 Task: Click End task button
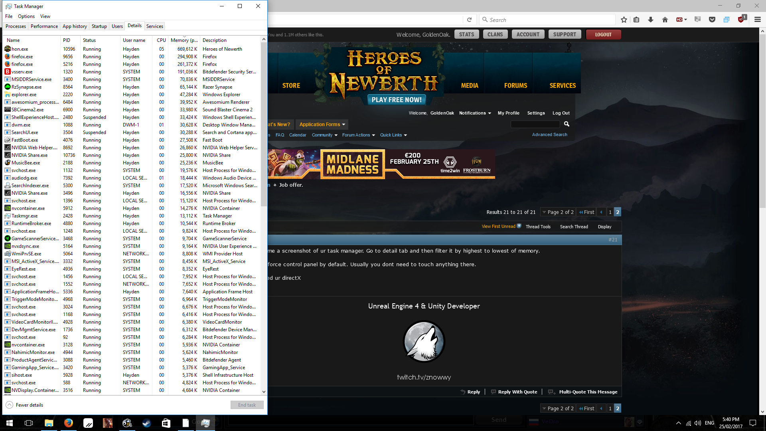click(247, 405)
